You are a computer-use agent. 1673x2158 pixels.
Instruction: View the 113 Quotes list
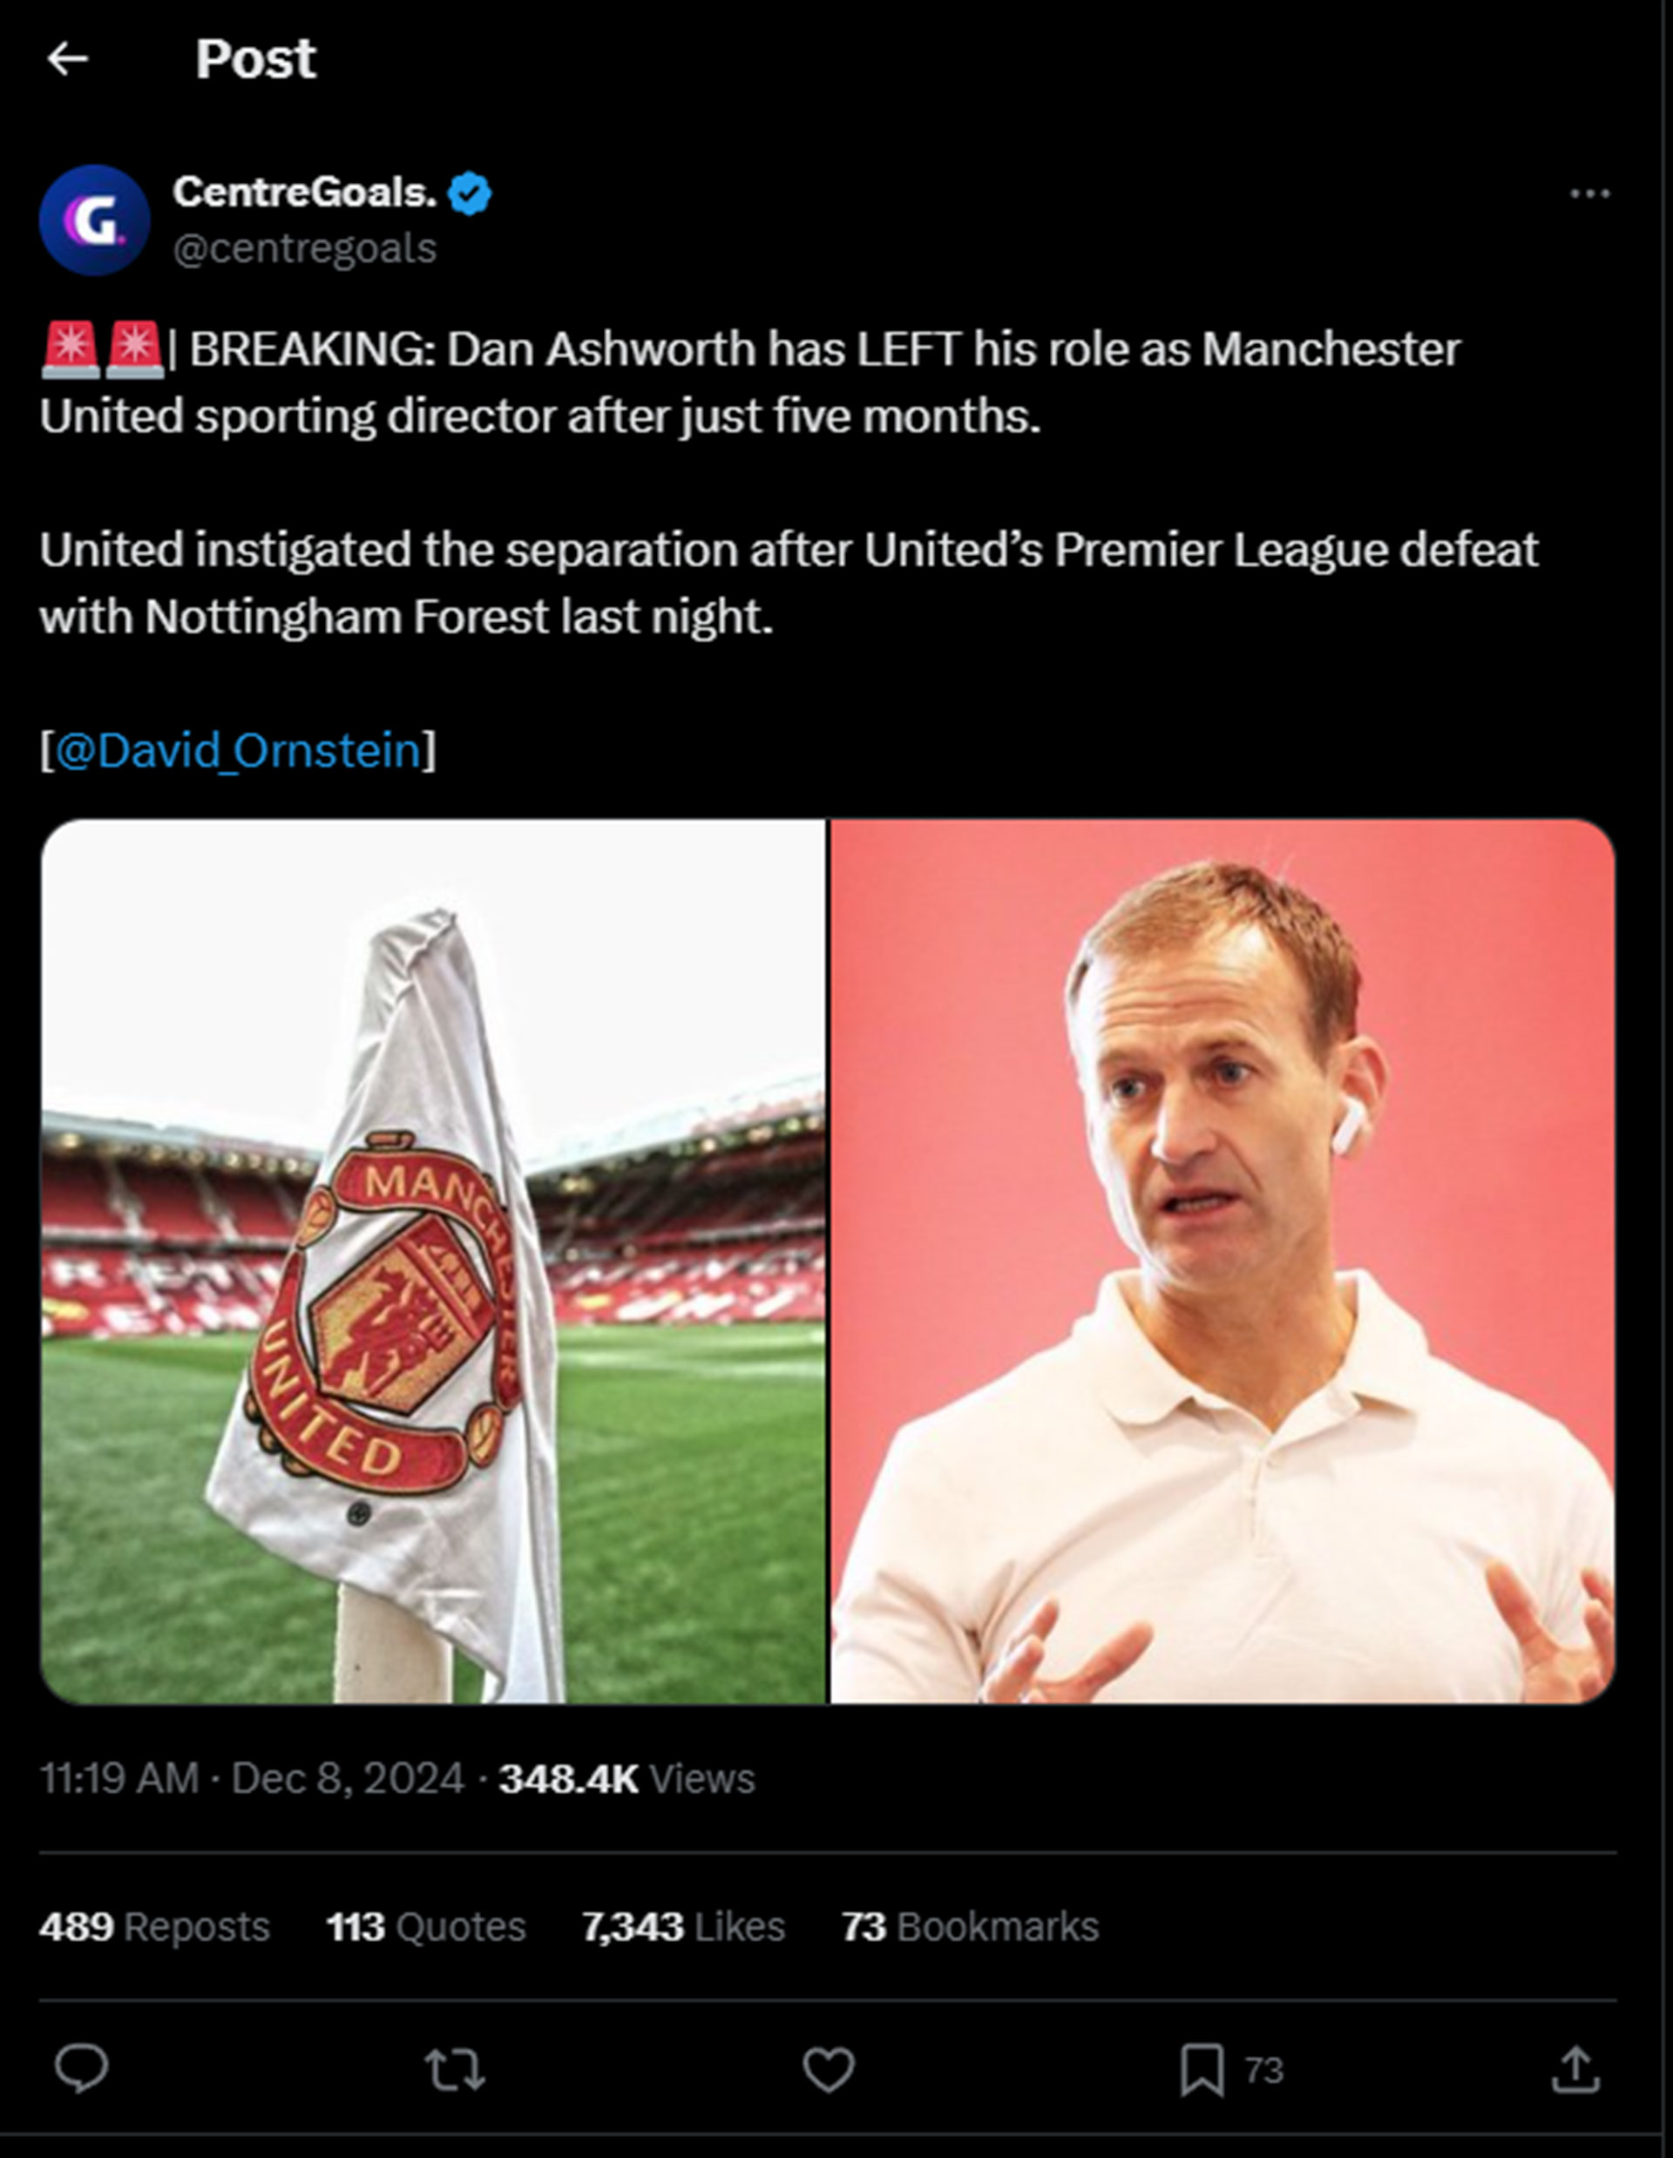tap(426, 1927)
